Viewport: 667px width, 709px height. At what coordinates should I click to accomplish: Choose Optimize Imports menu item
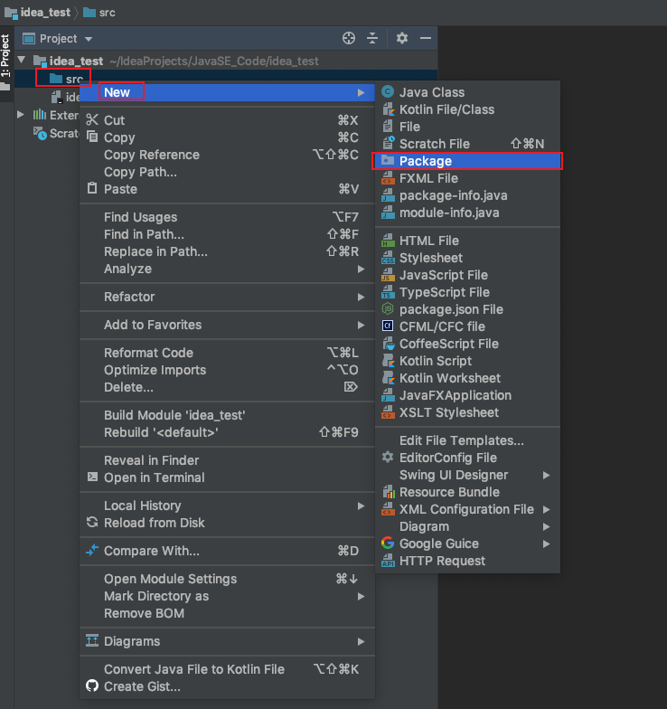click(227, 370)
